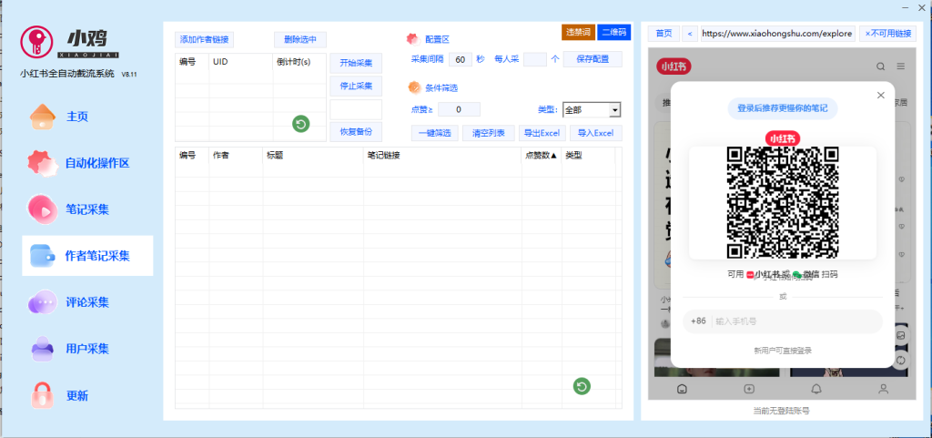This screenshot has width=932, height=438.
Task: Click 保存配置 button
Action: tap(593, 59)
